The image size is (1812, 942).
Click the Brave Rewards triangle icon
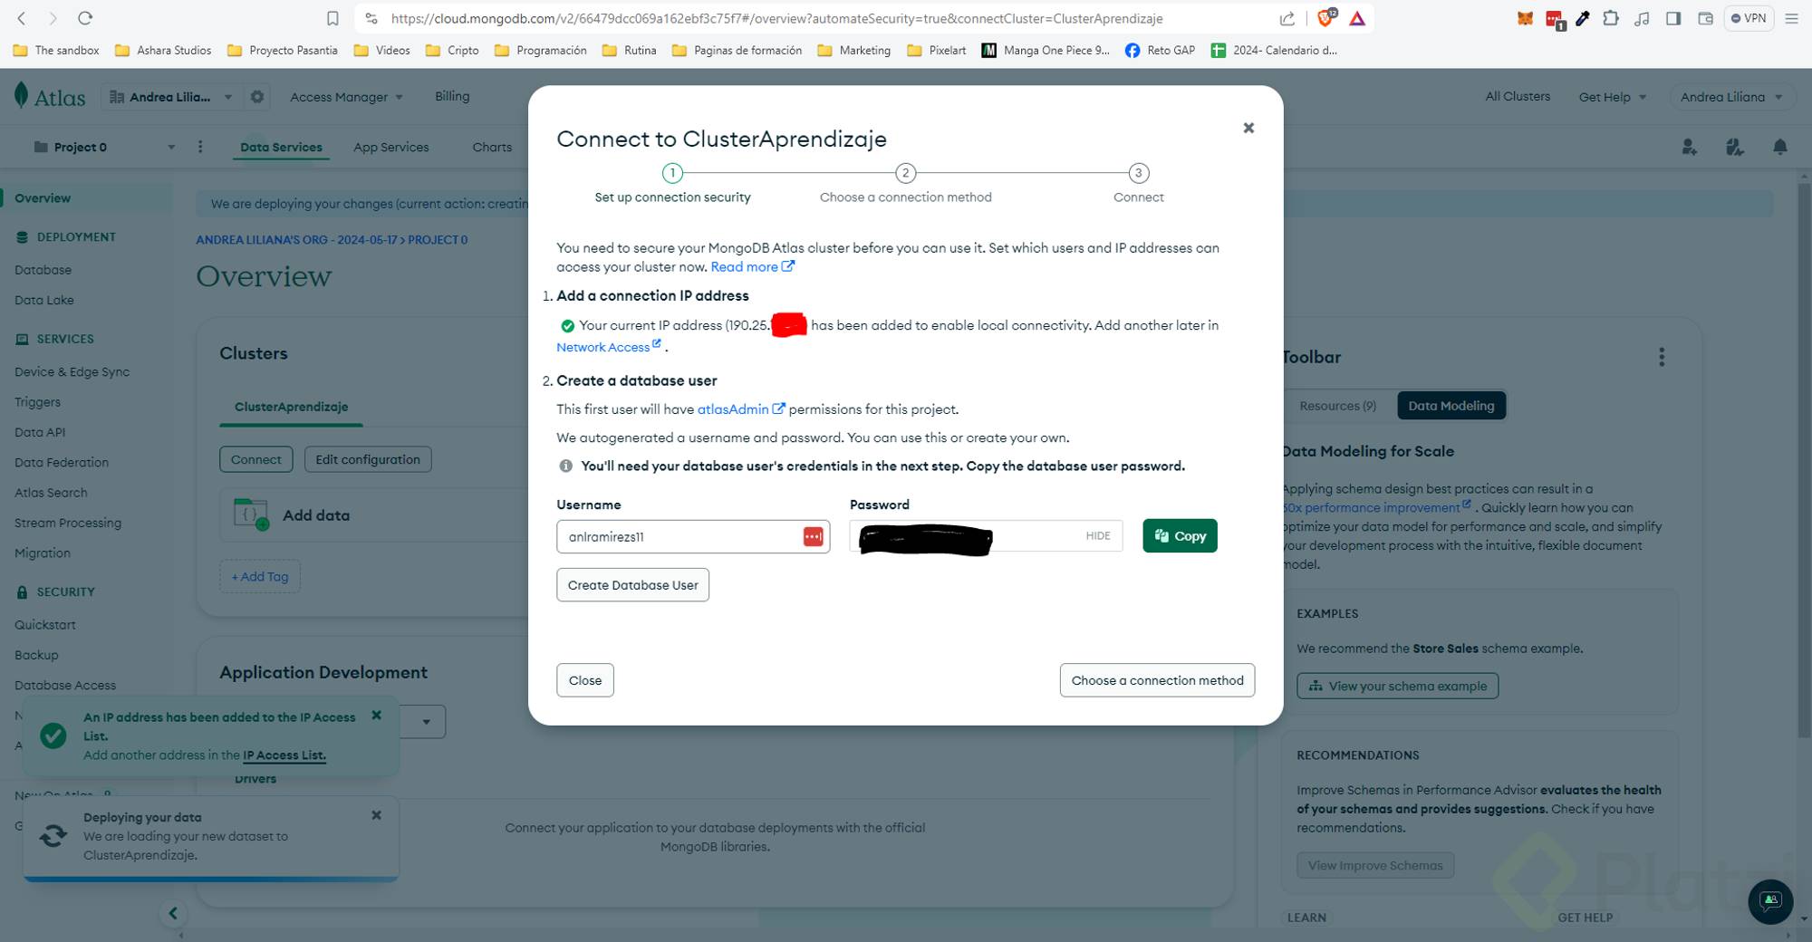tap(1357, 18)
